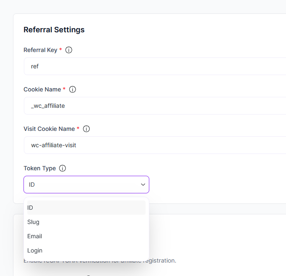Click the red asterisk next to Referral Key
Screen dimensions: 286x276
60,50
